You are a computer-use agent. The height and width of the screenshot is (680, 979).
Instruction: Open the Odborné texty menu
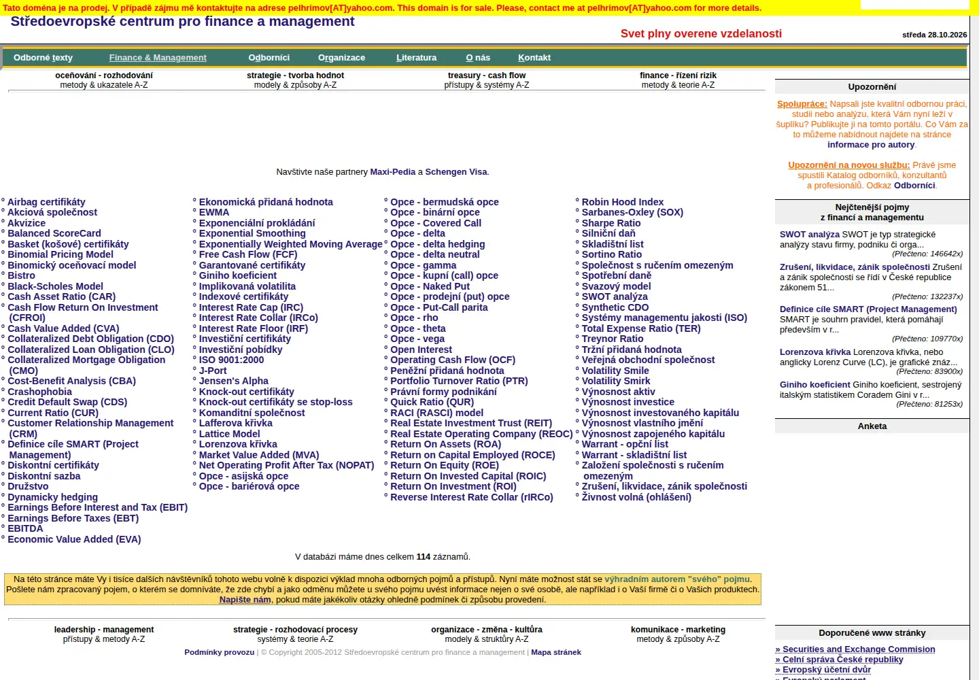click(x=43, y=58)
